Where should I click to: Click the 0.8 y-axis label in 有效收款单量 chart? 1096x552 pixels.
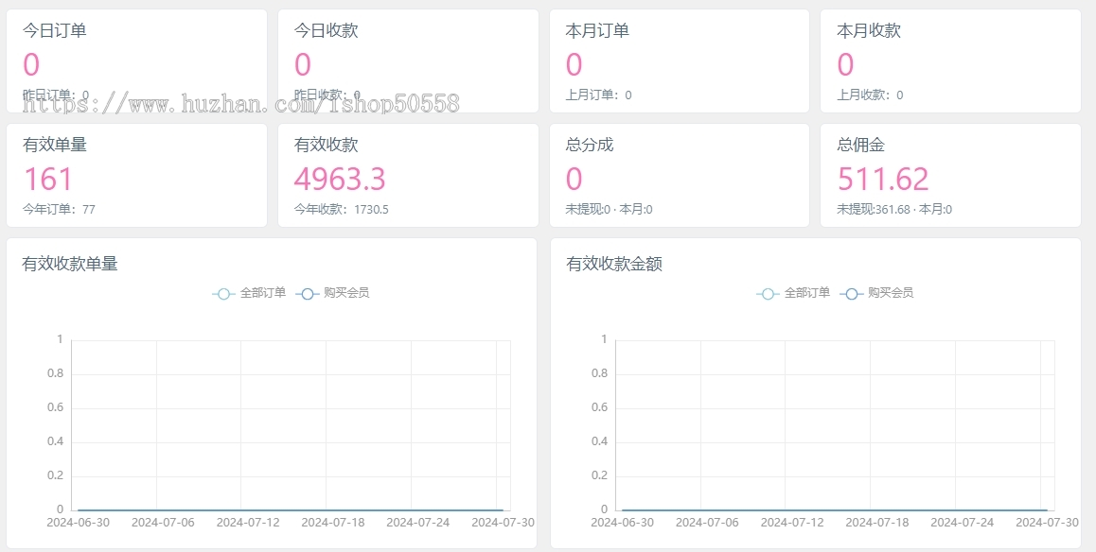pyautogui.click(x=55, y=373)
